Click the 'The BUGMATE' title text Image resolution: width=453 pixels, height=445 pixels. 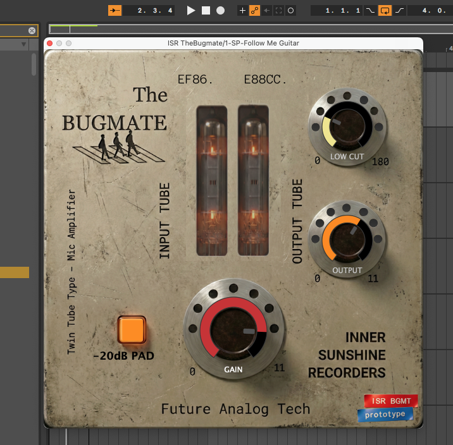coord(115,109)
